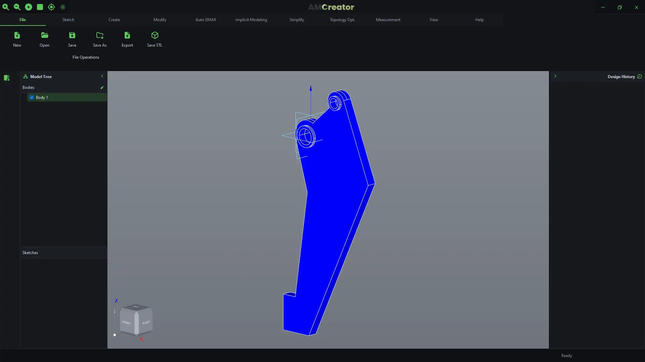Choose Save As in File Operations
Image resolution: width=645 pixels, height=362 pixels.
[100, 39]
